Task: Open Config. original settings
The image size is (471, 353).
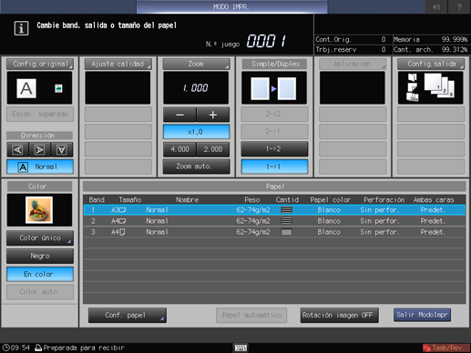Action: [40, 64]
